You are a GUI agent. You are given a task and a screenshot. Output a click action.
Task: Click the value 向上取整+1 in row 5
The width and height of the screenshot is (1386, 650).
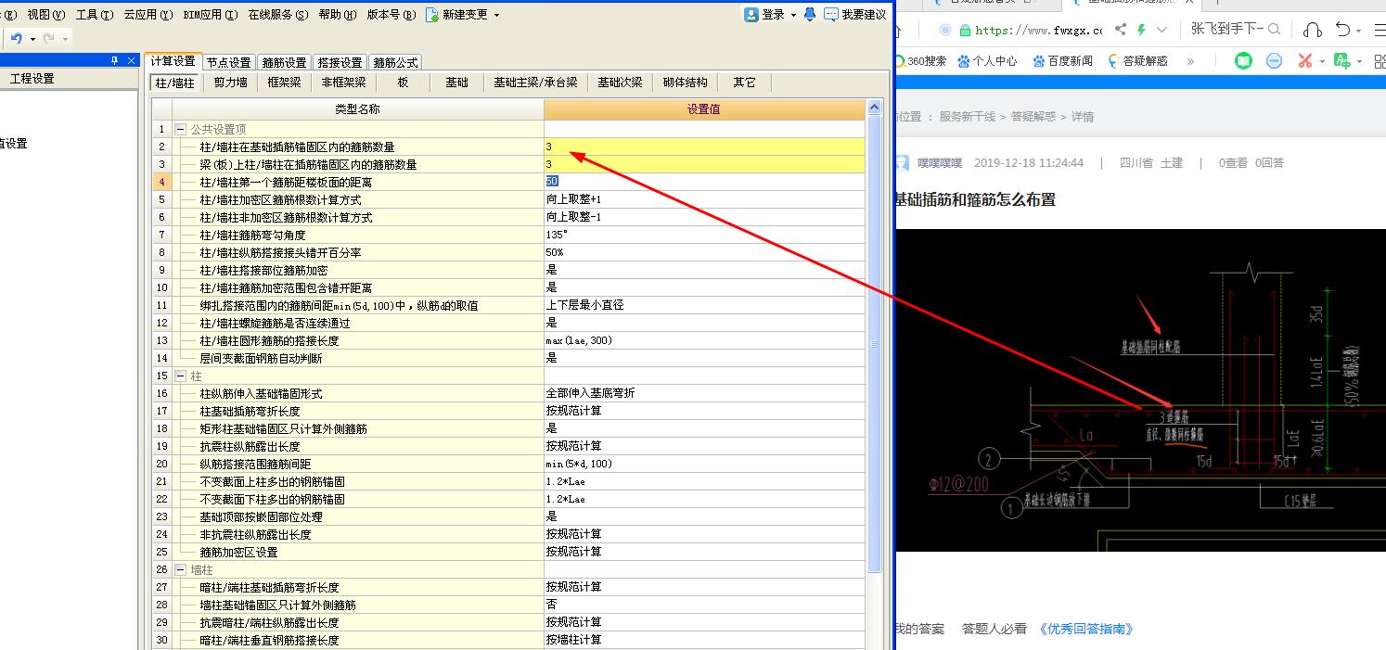704,199
